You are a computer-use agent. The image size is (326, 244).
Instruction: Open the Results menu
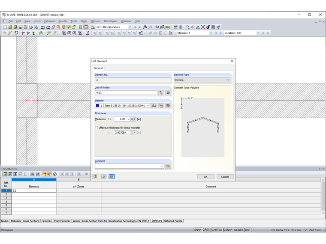click(x=63, y=21)
